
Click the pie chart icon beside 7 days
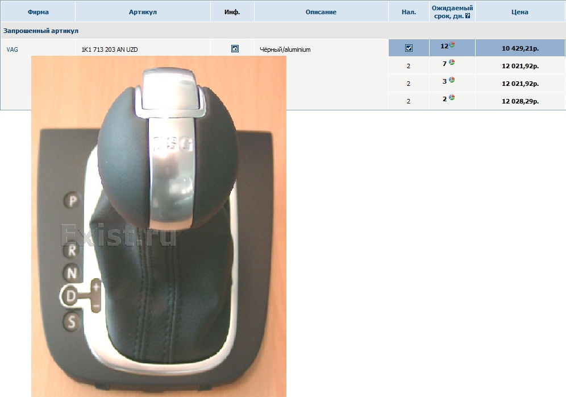pyautogui.click(x=452, y=63)
